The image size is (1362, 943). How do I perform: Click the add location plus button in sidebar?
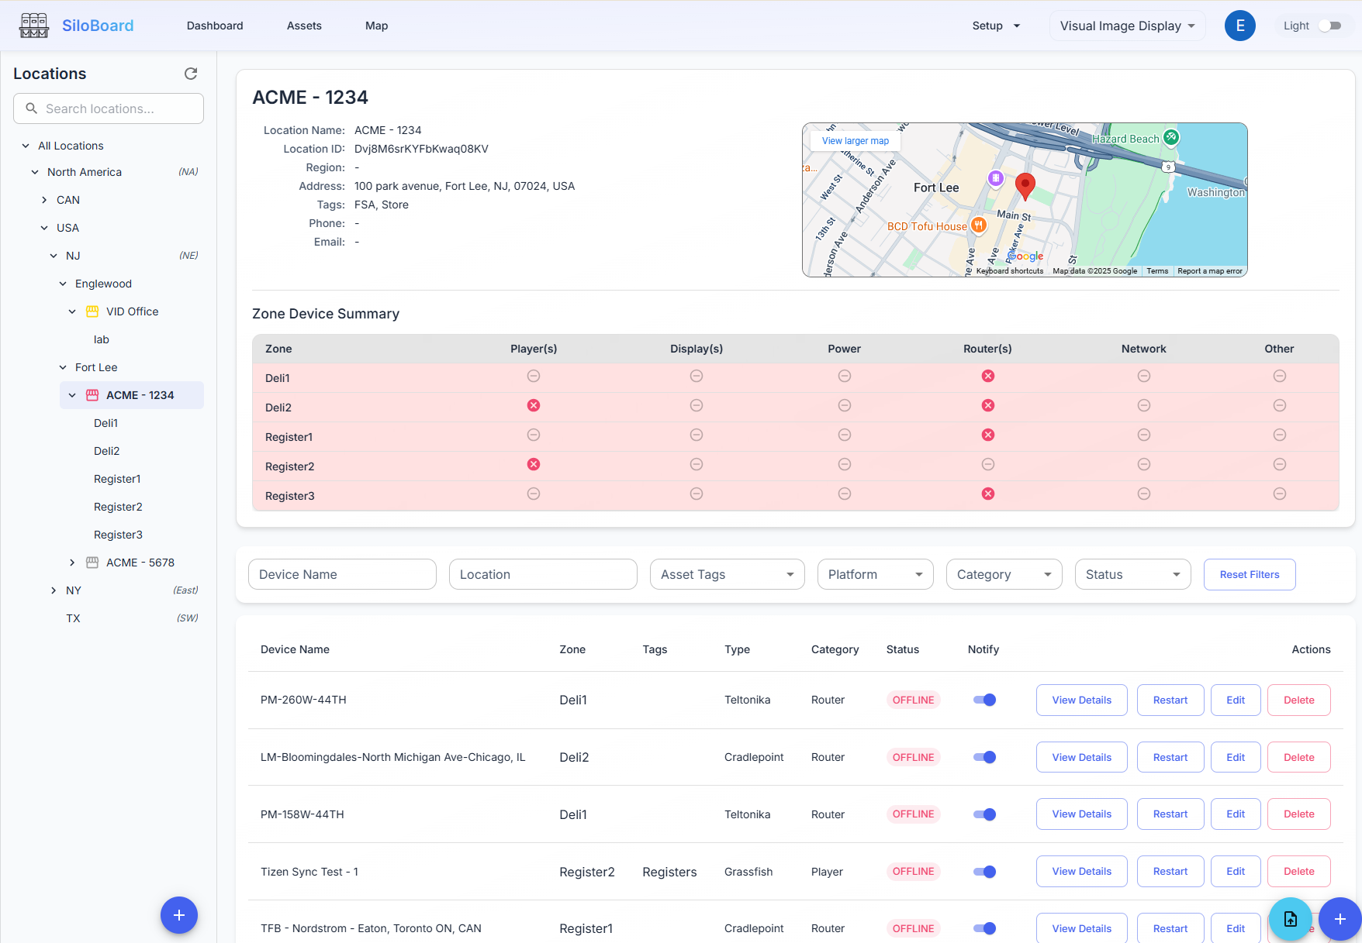coord(179,915)
